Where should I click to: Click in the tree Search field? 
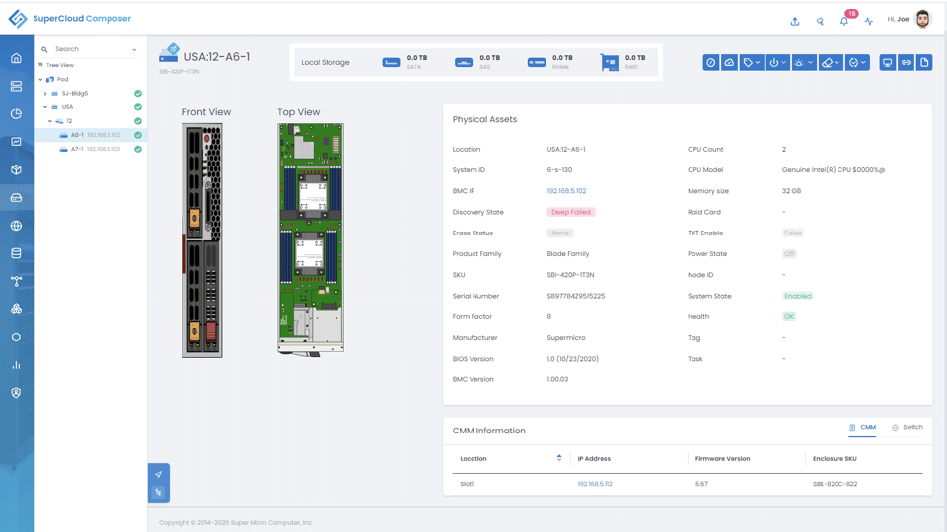pos(91,49)
